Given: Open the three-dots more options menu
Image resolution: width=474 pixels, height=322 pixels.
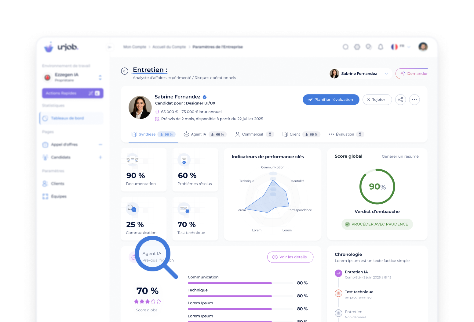Looking at the screenshot, I should point(414,100).
